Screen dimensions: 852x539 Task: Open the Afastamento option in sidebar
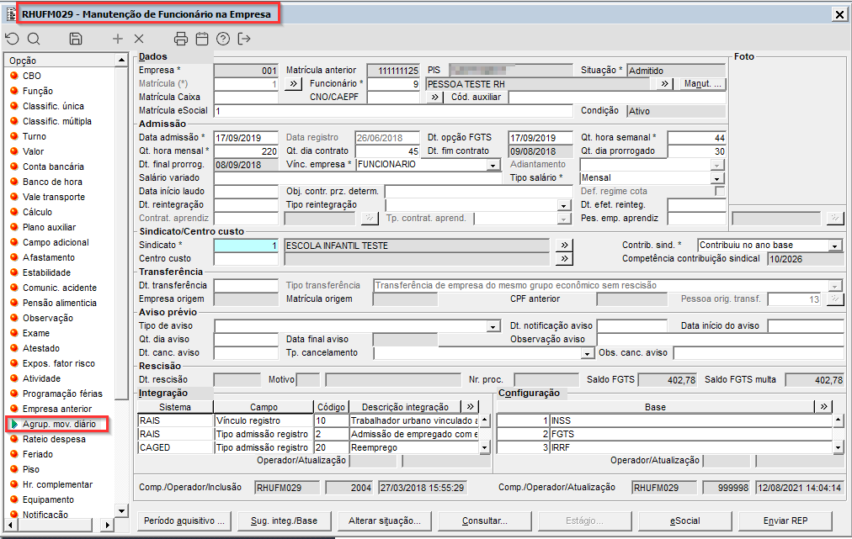click(x=49, y=257)
